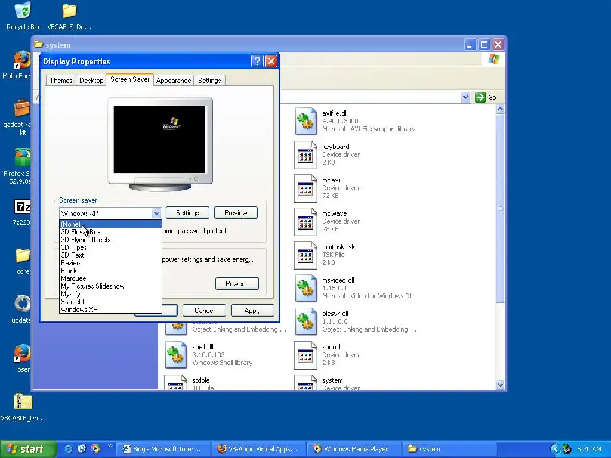The width and height of the screenshot is (611, 458).
Task: Select the stdole TLB file icon
Action: [176, 382]
